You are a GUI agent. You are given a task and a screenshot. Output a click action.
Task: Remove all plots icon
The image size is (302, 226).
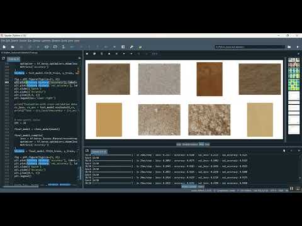tap(116, 54)
